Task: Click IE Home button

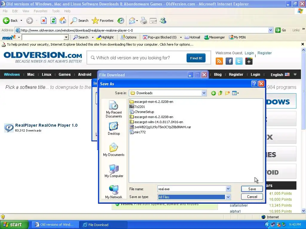Action: 63,21
